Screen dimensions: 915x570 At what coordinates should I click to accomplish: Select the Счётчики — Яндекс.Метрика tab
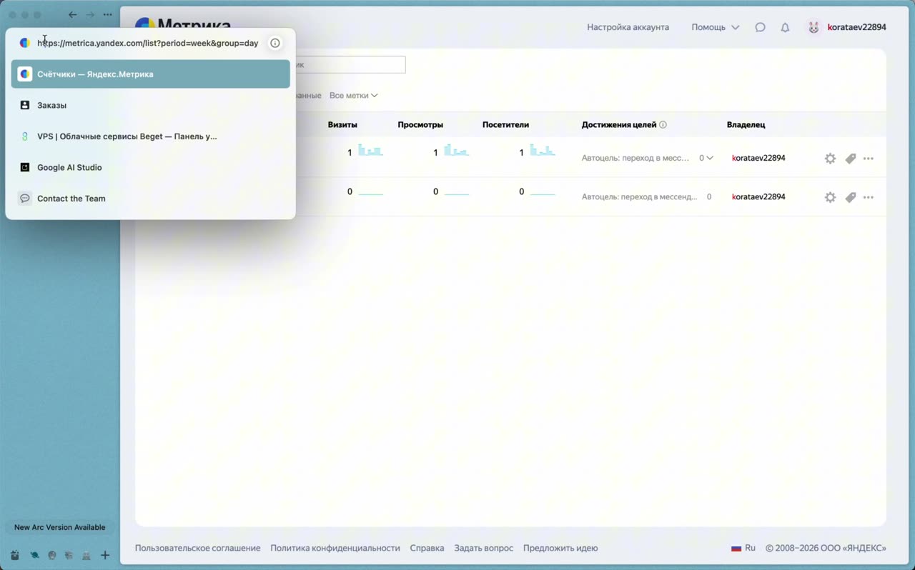[151, 74]
